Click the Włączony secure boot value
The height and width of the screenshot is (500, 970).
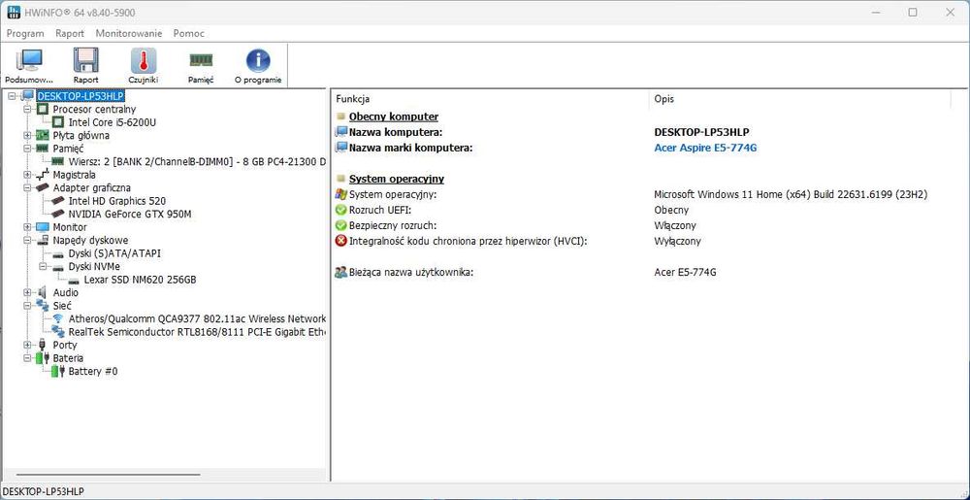point(675,225)
